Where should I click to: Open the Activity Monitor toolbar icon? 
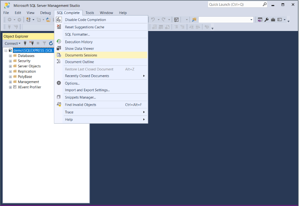pos(176,20)
